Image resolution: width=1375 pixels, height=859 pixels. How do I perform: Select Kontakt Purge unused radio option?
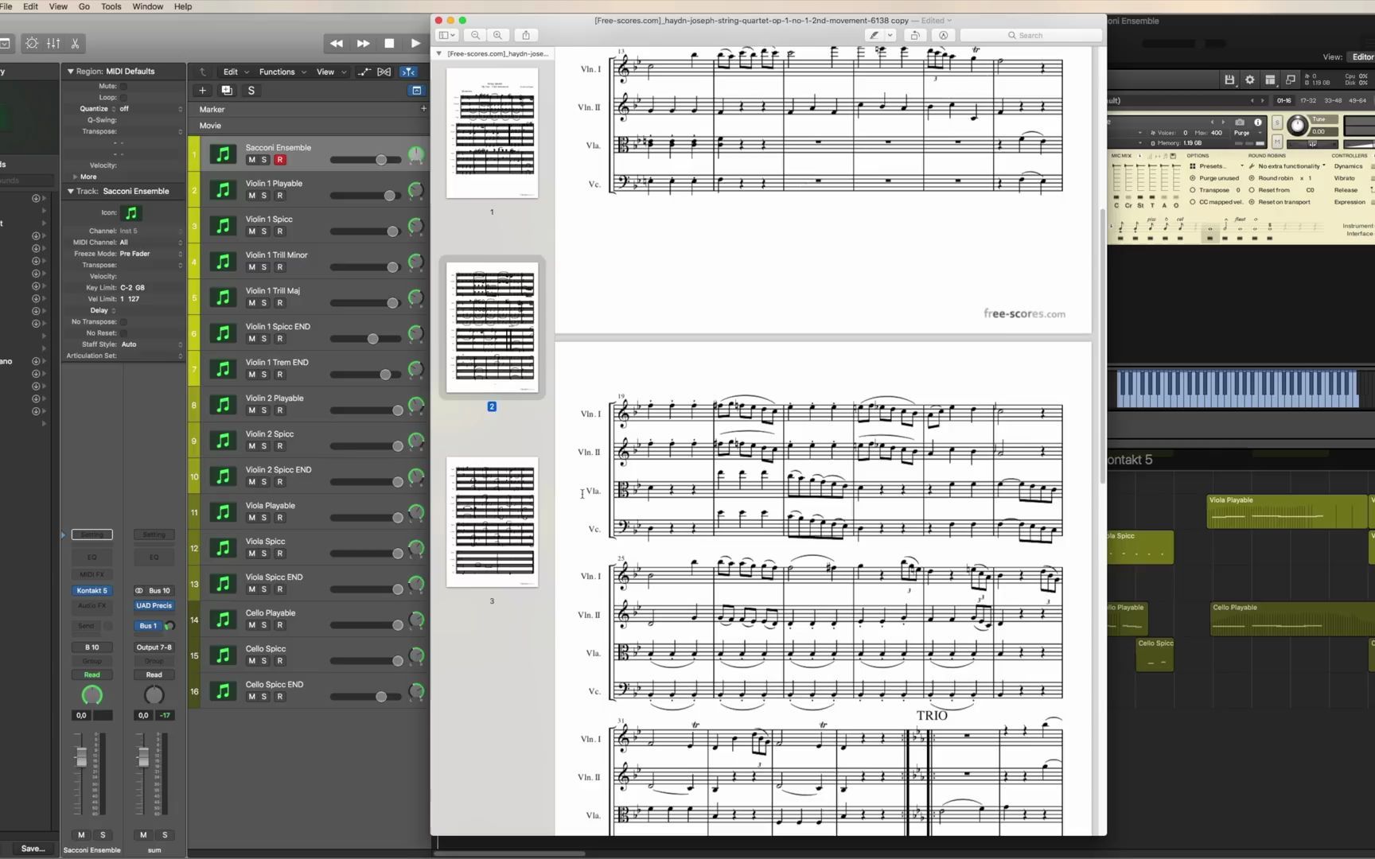coord(1193,178)
